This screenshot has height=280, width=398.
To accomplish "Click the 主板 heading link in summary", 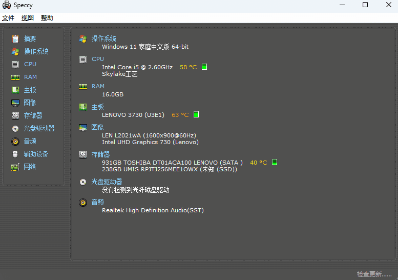I will (x=98, y=107).
